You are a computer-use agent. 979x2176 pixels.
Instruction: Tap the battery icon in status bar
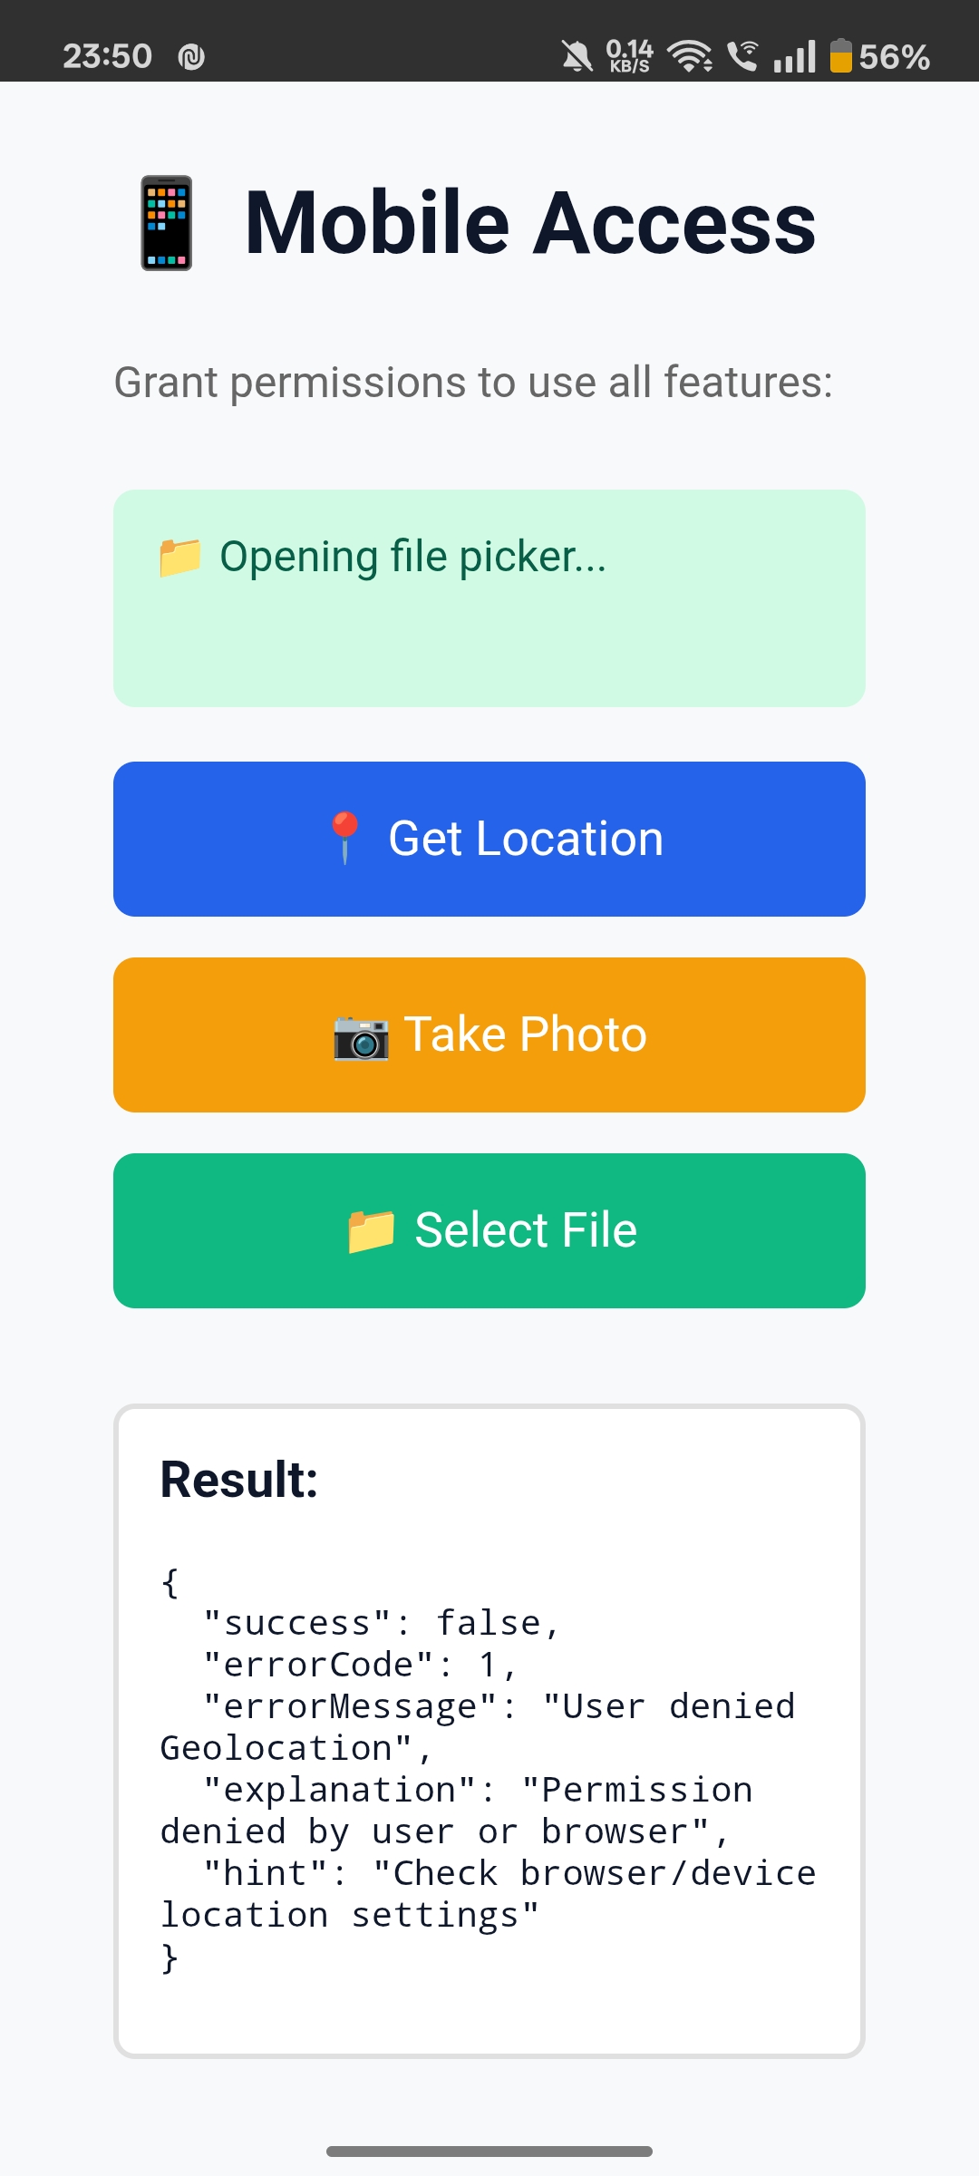(x=840, y=56)
